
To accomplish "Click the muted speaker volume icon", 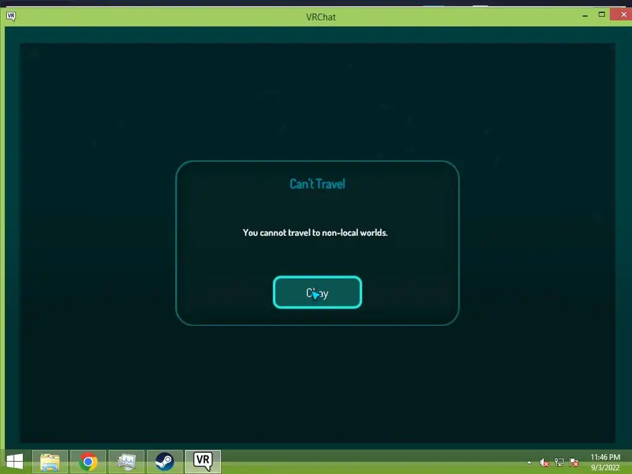I will click(544, 462).
